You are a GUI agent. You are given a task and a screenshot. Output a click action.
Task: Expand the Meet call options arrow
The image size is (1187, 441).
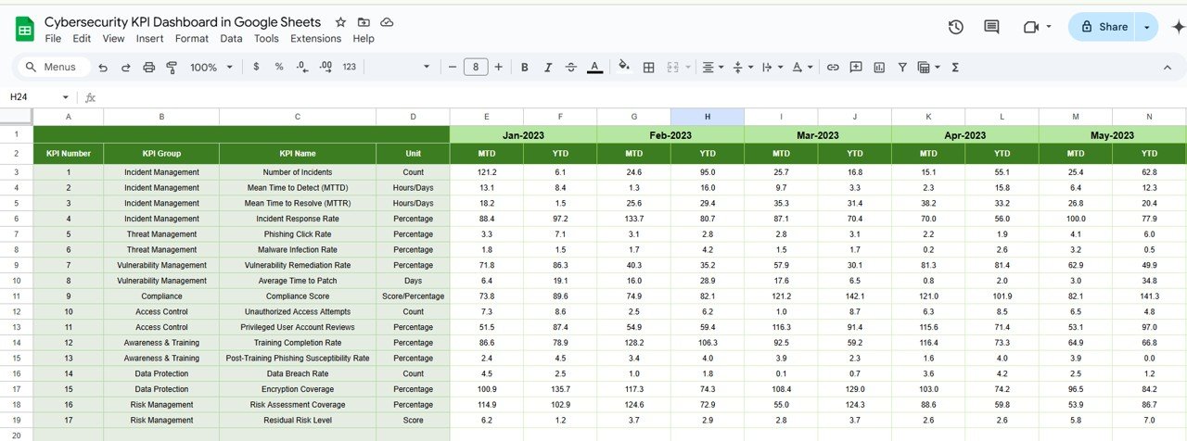(x=1049, y=27)
